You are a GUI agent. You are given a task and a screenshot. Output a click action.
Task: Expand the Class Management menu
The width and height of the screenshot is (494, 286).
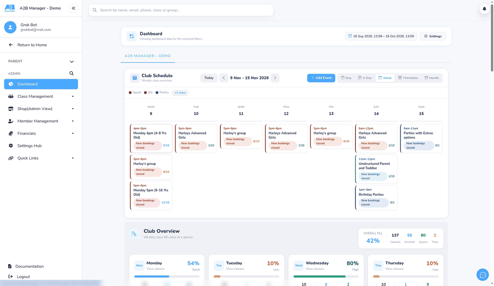click(x=41, y=96)
